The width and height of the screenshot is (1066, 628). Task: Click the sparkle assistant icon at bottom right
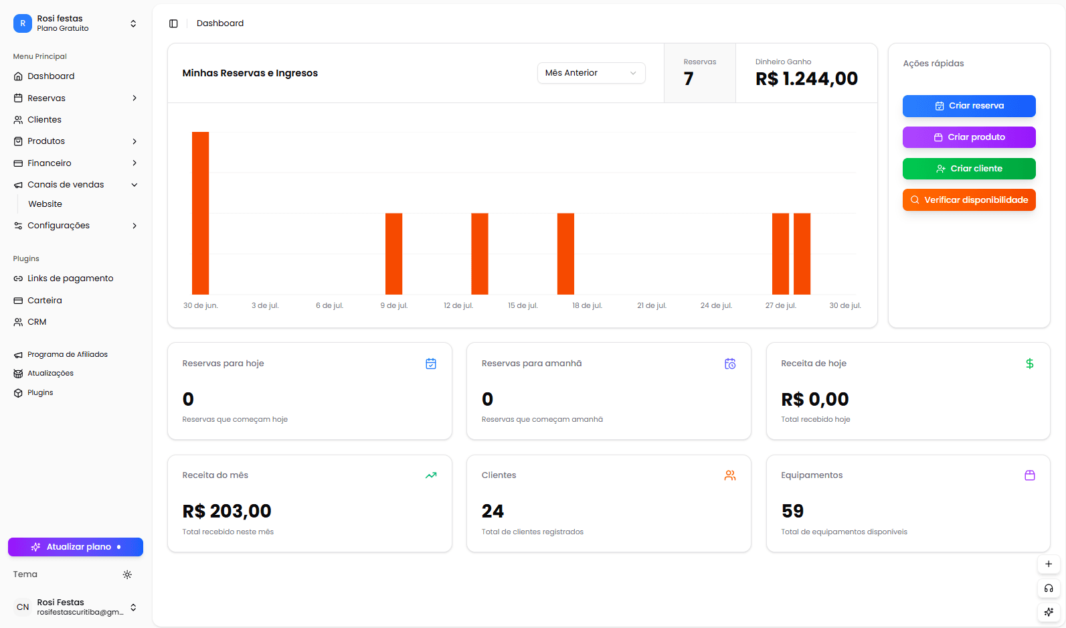point(1048,612)
